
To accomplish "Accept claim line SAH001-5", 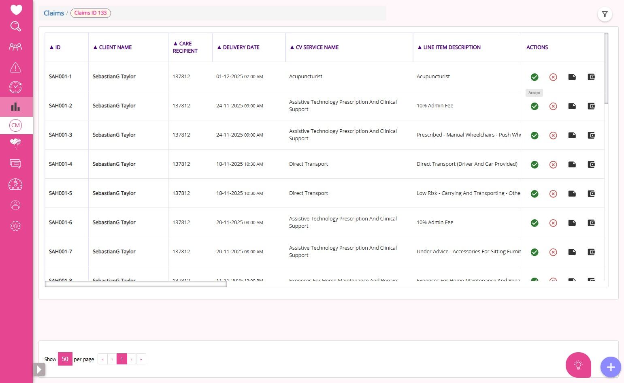I will tap(535, 194).
